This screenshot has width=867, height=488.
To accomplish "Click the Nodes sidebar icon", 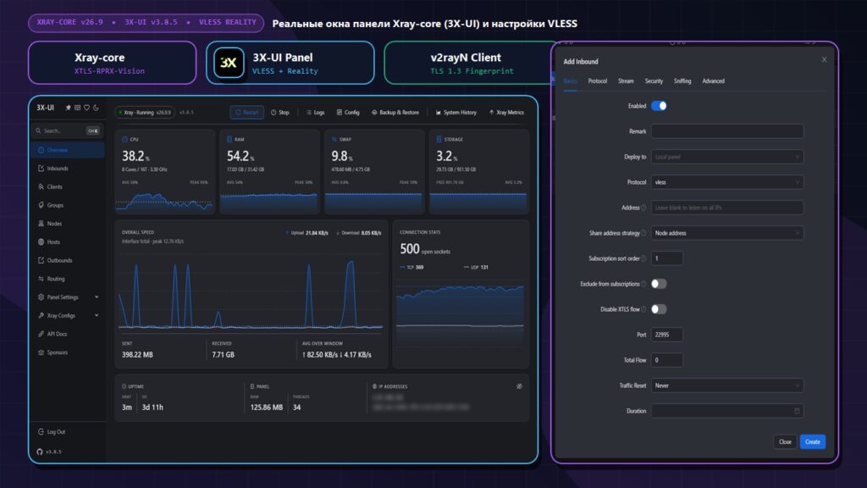I will click(41, 224).
